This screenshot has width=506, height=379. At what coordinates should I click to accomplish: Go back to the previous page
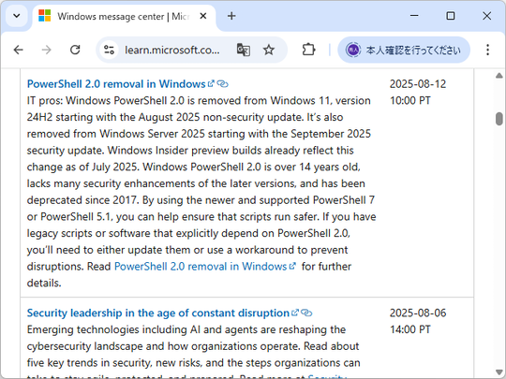click(19, 50)
